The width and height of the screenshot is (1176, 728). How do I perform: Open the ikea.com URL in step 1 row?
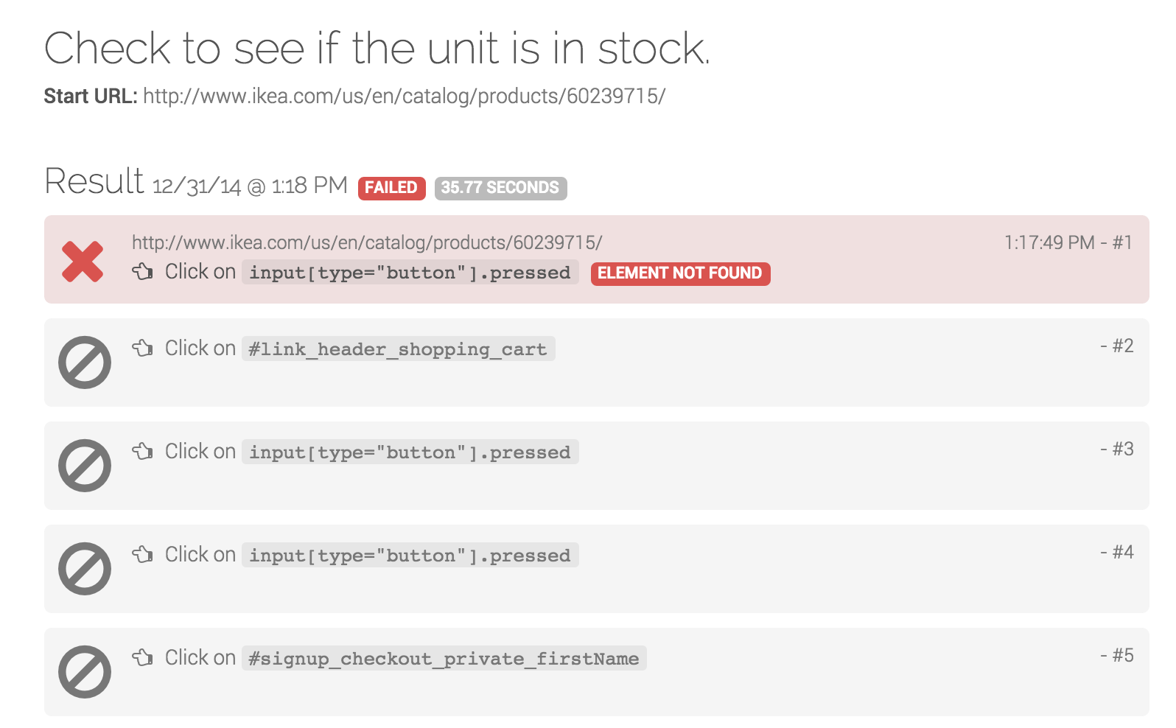tap(367, 242)
